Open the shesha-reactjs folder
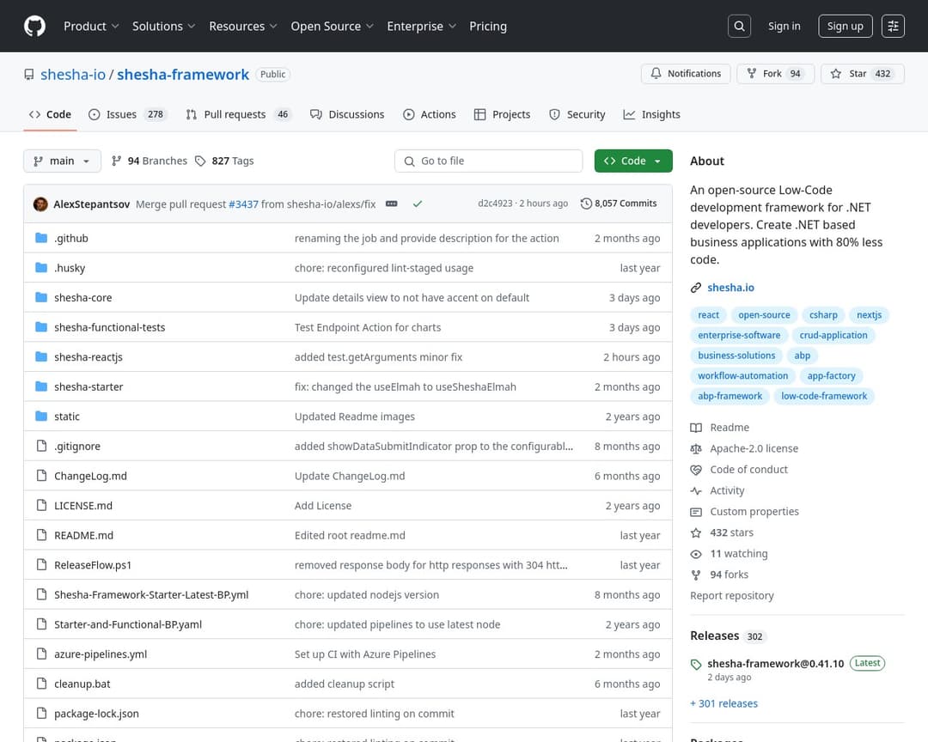928x742 pixels. tap(89, 356)
